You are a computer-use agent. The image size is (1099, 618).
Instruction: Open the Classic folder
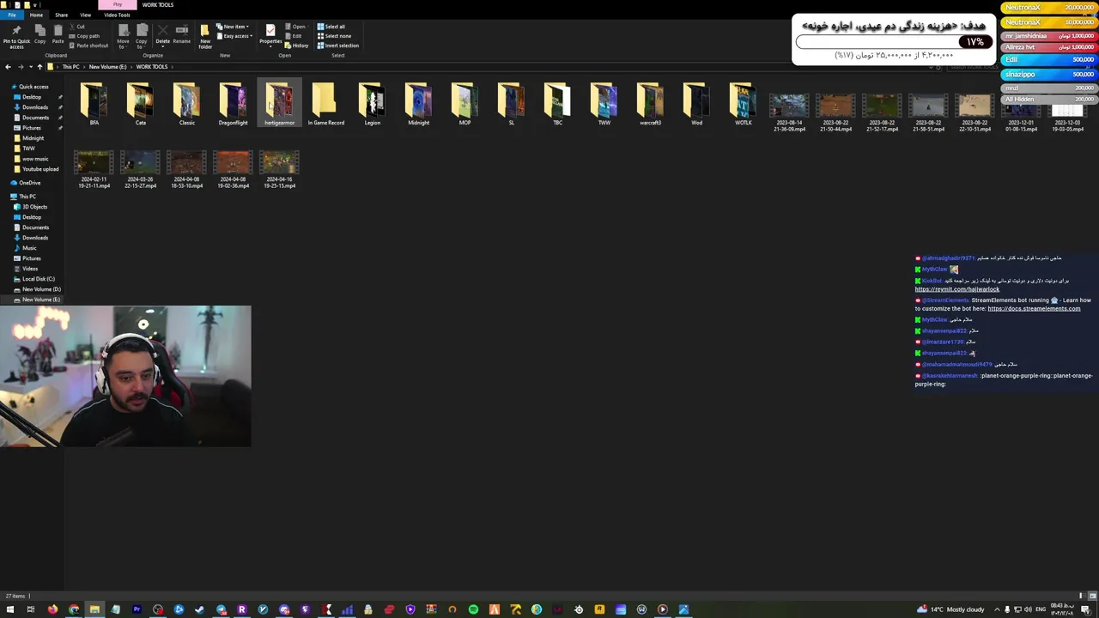[187, 105]
